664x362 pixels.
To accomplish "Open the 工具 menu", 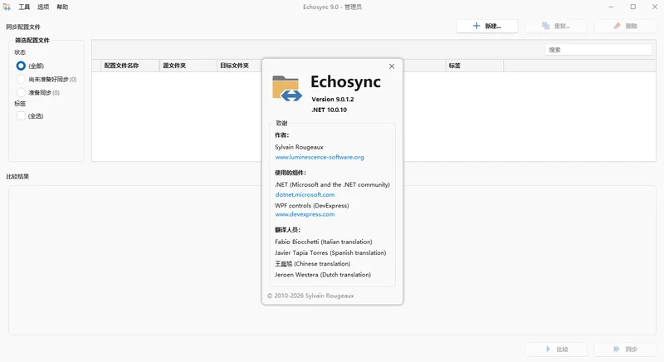I will [x=24, y=7].
